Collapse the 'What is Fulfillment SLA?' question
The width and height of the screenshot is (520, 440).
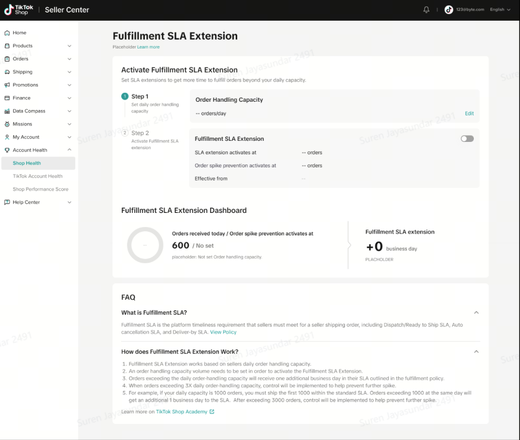pos(476,313)
